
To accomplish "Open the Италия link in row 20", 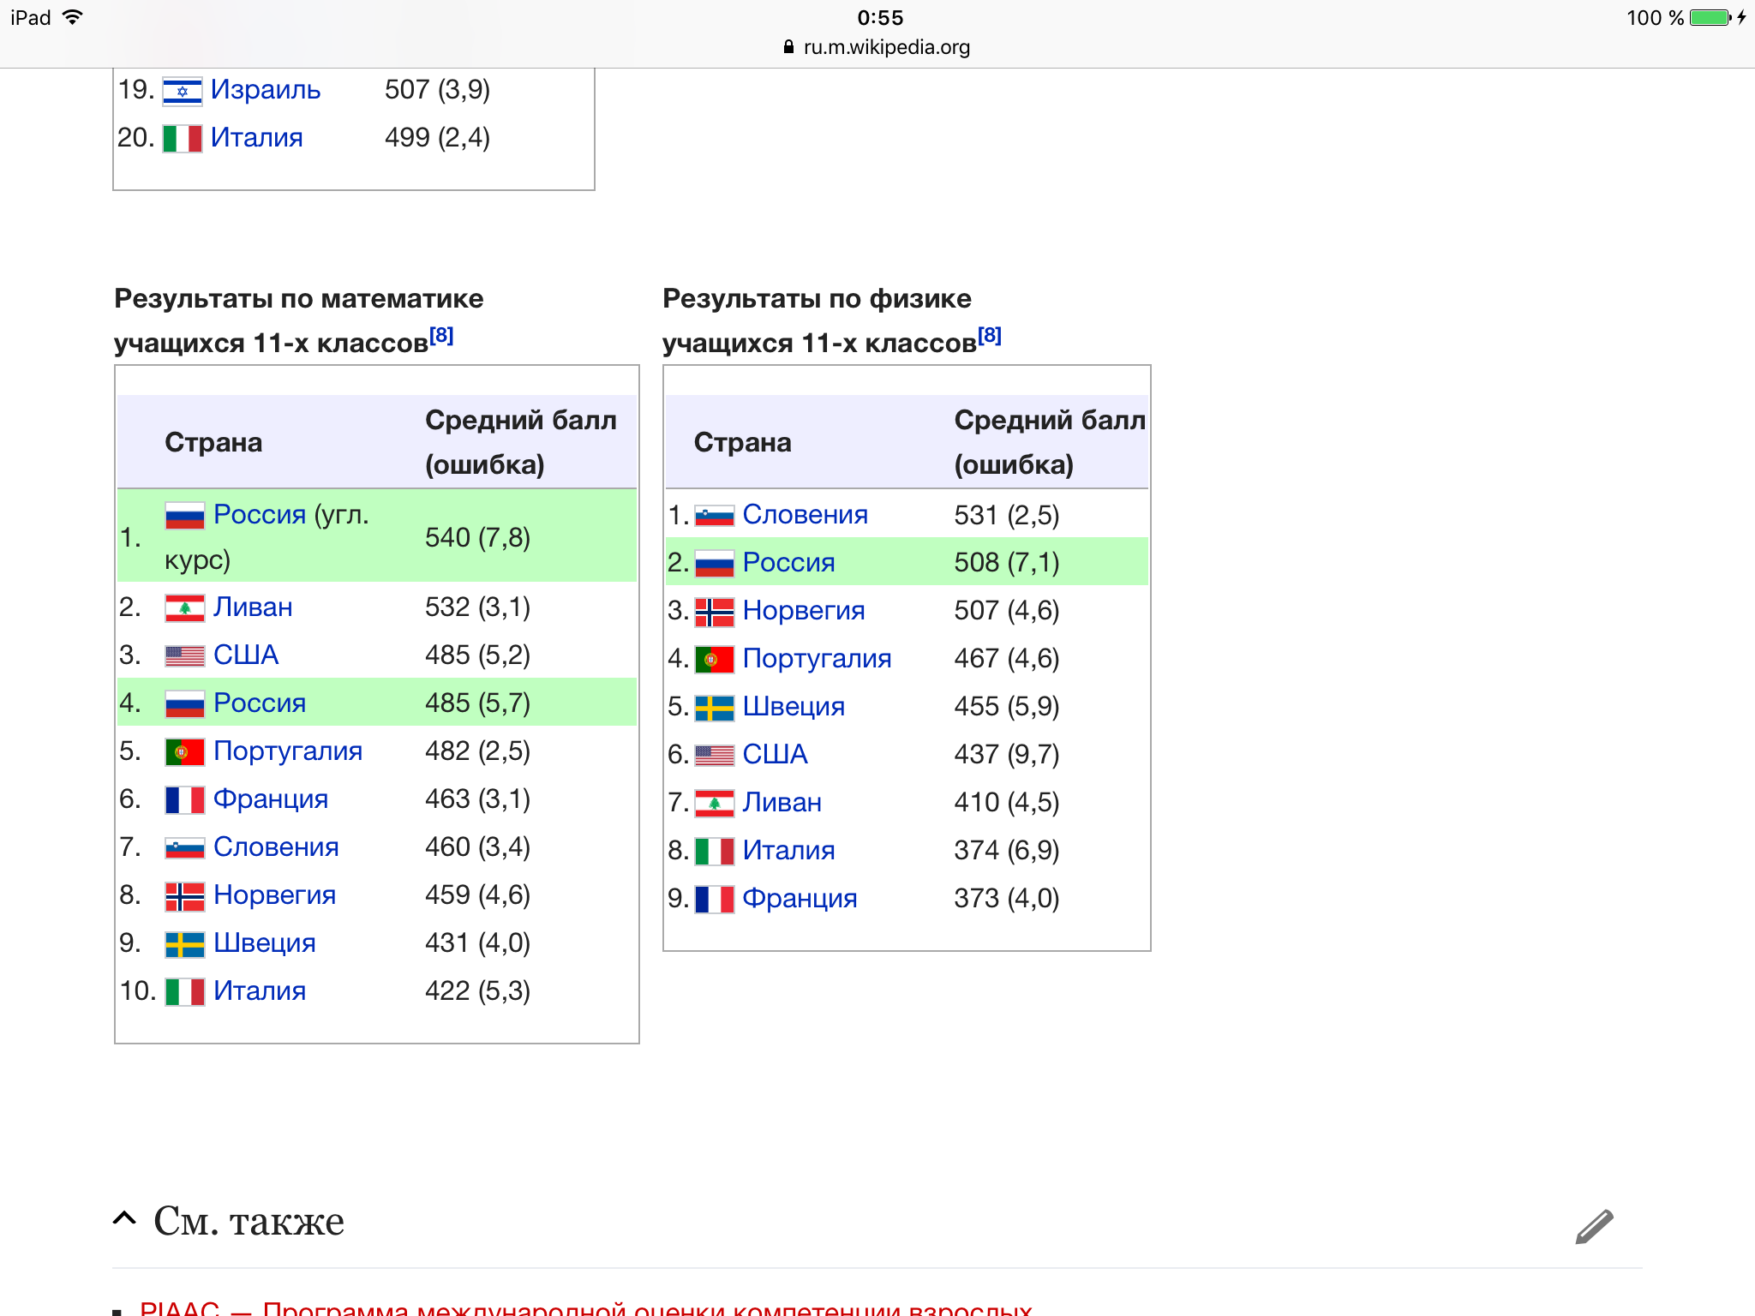I will [257, 137].
